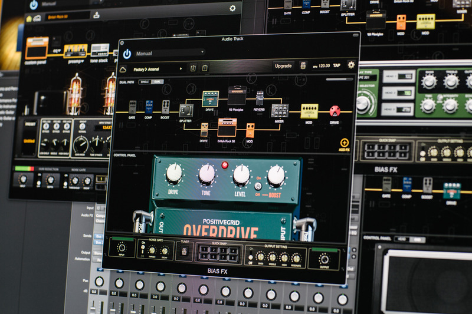Open the settings gear in BIAS FX
This screenshot has width=472, height=314.
click(351, 65)
